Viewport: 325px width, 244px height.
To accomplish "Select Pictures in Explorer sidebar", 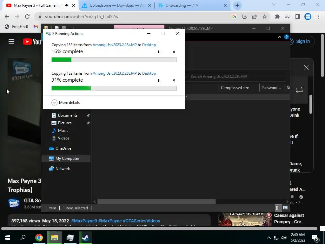I will (64, 123).
